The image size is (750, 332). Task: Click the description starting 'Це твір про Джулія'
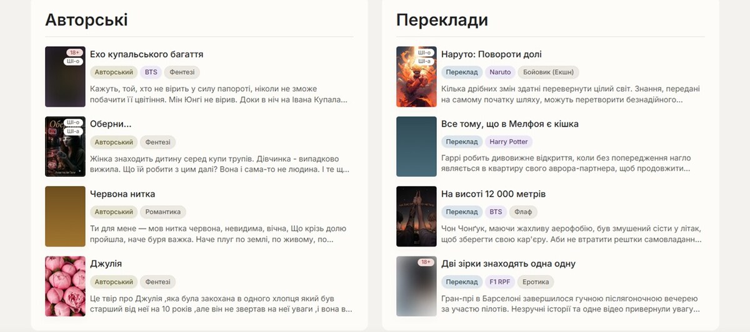click(x=221, y=304)
